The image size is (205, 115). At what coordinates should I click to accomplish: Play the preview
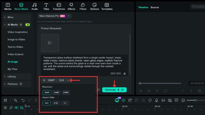coord(157,91)
